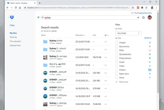The height and width of the screenshot is (110, 164).
Task: Open the notifications bell
Action: pos(144,18)
